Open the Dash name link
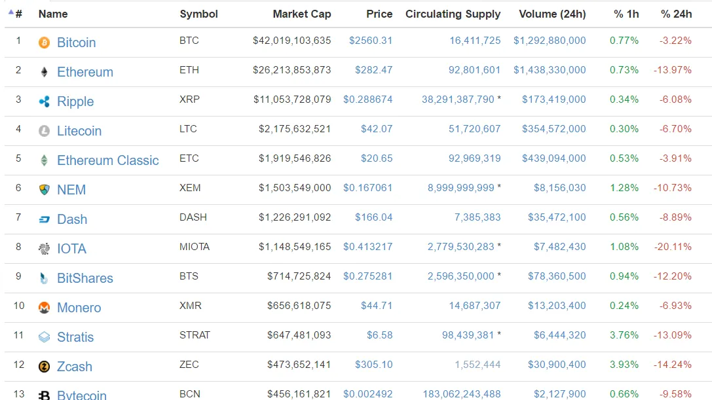This screenshot has width=712, height=400. coord(72,219)
